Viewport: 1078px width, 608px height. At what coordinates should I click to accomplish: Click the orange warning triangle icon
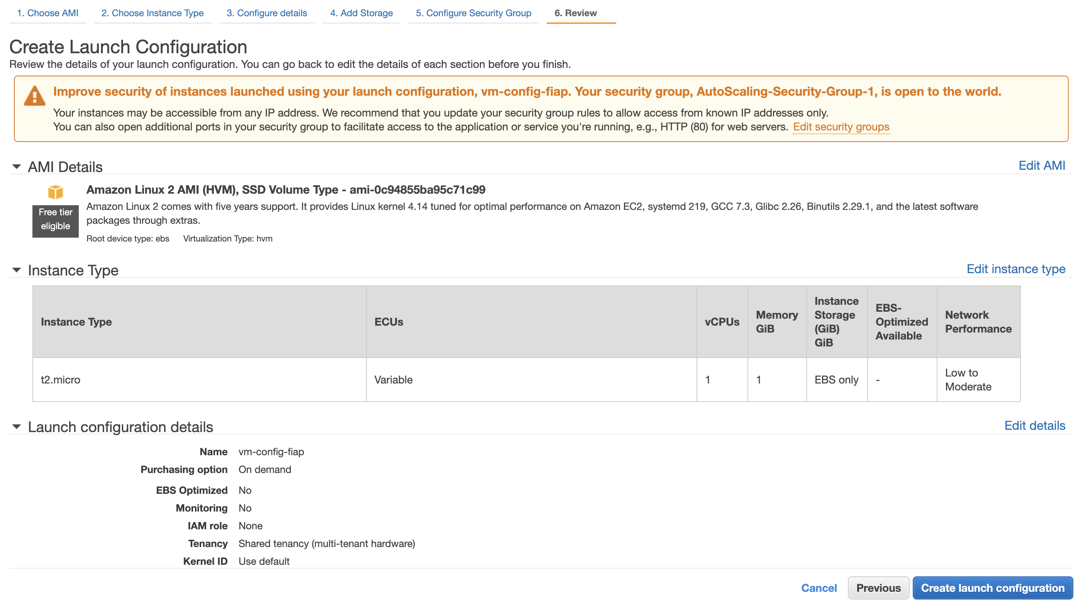34,96
